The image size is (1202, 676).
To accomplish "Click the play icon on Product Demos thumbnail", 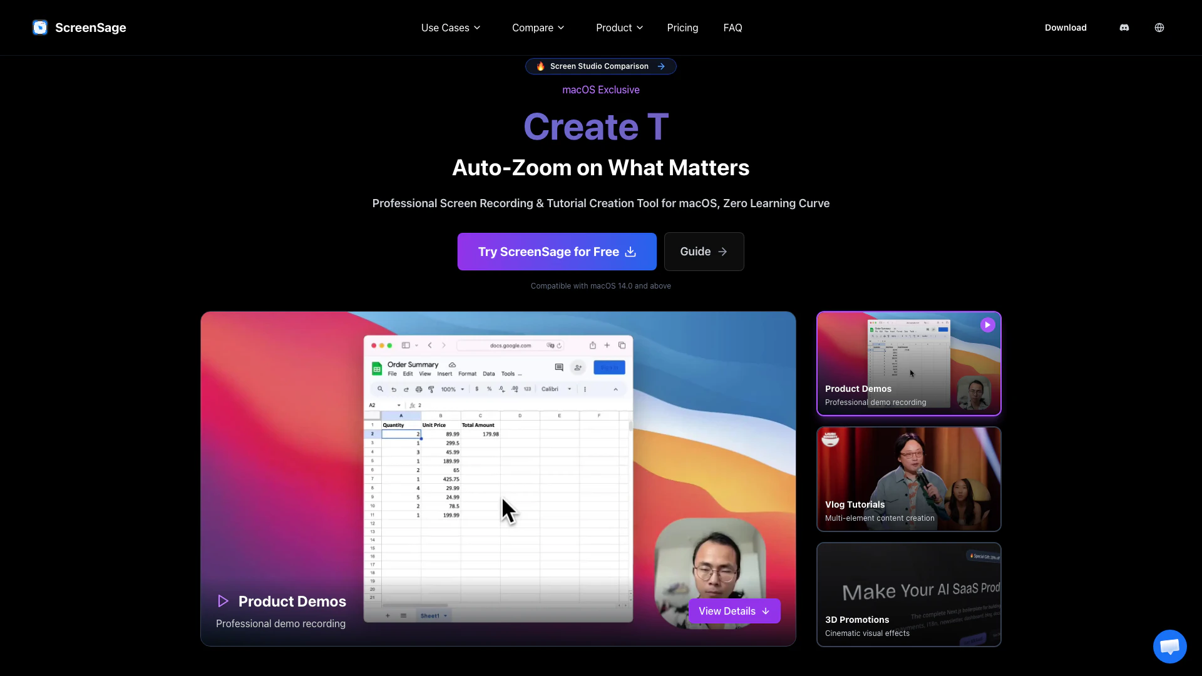I will [987, 325].
